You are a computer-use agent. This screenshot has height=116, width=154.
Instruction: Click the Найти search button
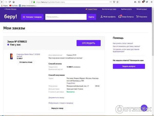91,17
